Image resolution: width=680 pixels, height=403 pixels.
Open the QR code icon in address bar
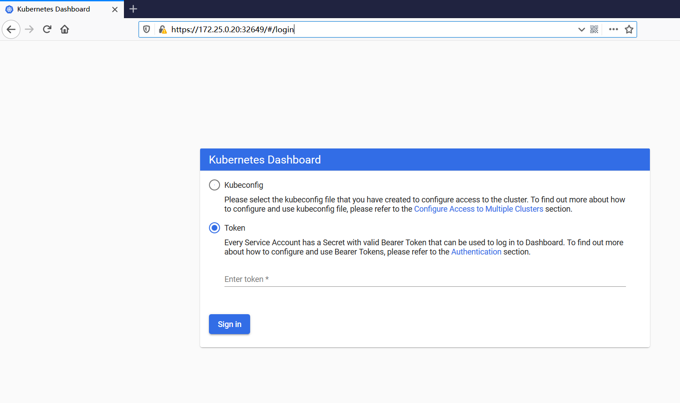click(594, 30)
